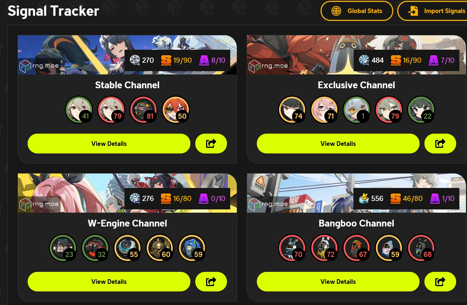View Details for W-Engine Channel
Image resolution: width=467 pixels, height=305 pixels.
click(x=109, y=282)
